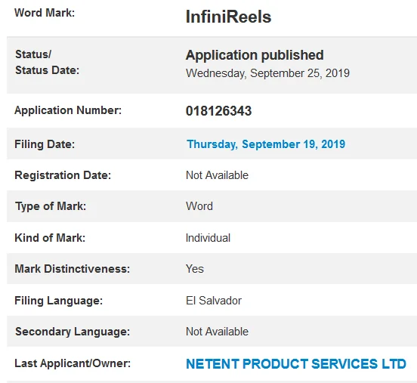
Task: Click the Filing Date label
Action: tap(45, 144)
